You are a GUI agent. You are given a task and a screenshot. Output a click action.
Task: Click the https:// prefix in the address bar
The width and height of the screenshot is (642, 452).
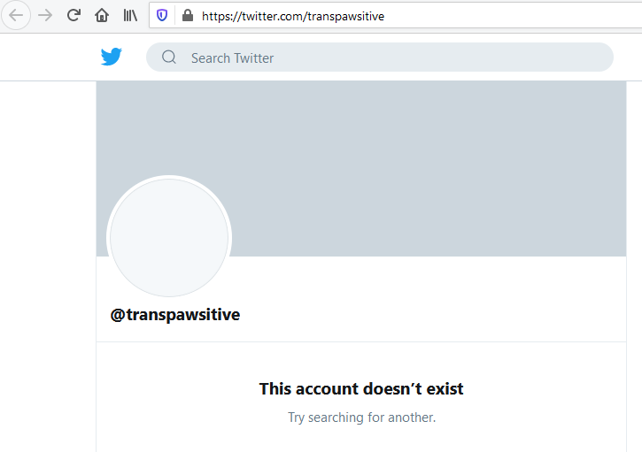221,16
